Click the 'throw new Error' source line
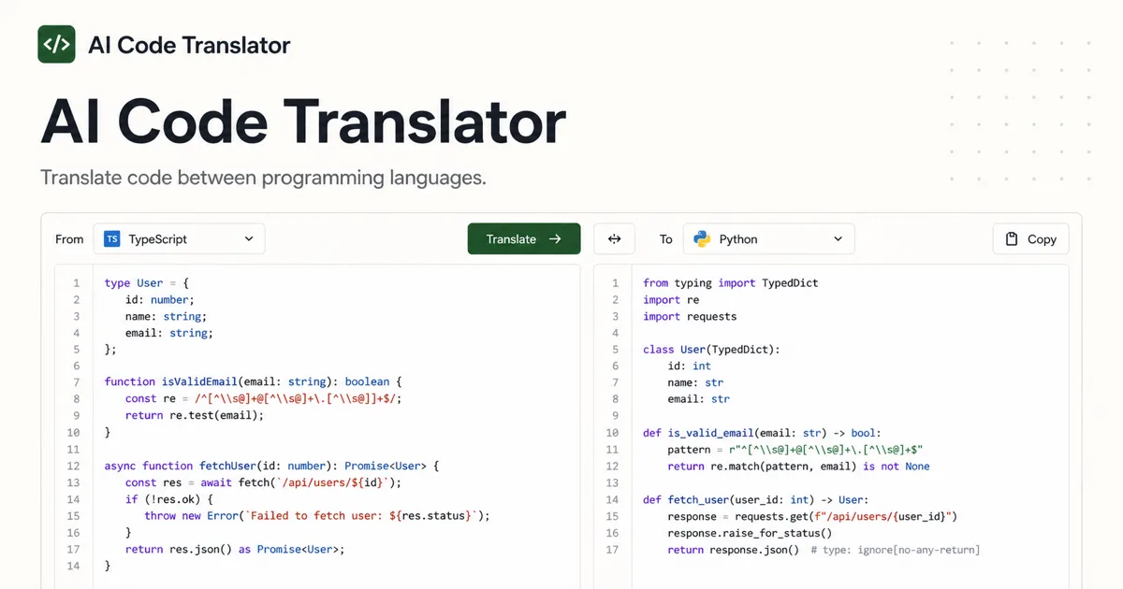The width and height of the screenshot is (1123, 589). (317, 515)
